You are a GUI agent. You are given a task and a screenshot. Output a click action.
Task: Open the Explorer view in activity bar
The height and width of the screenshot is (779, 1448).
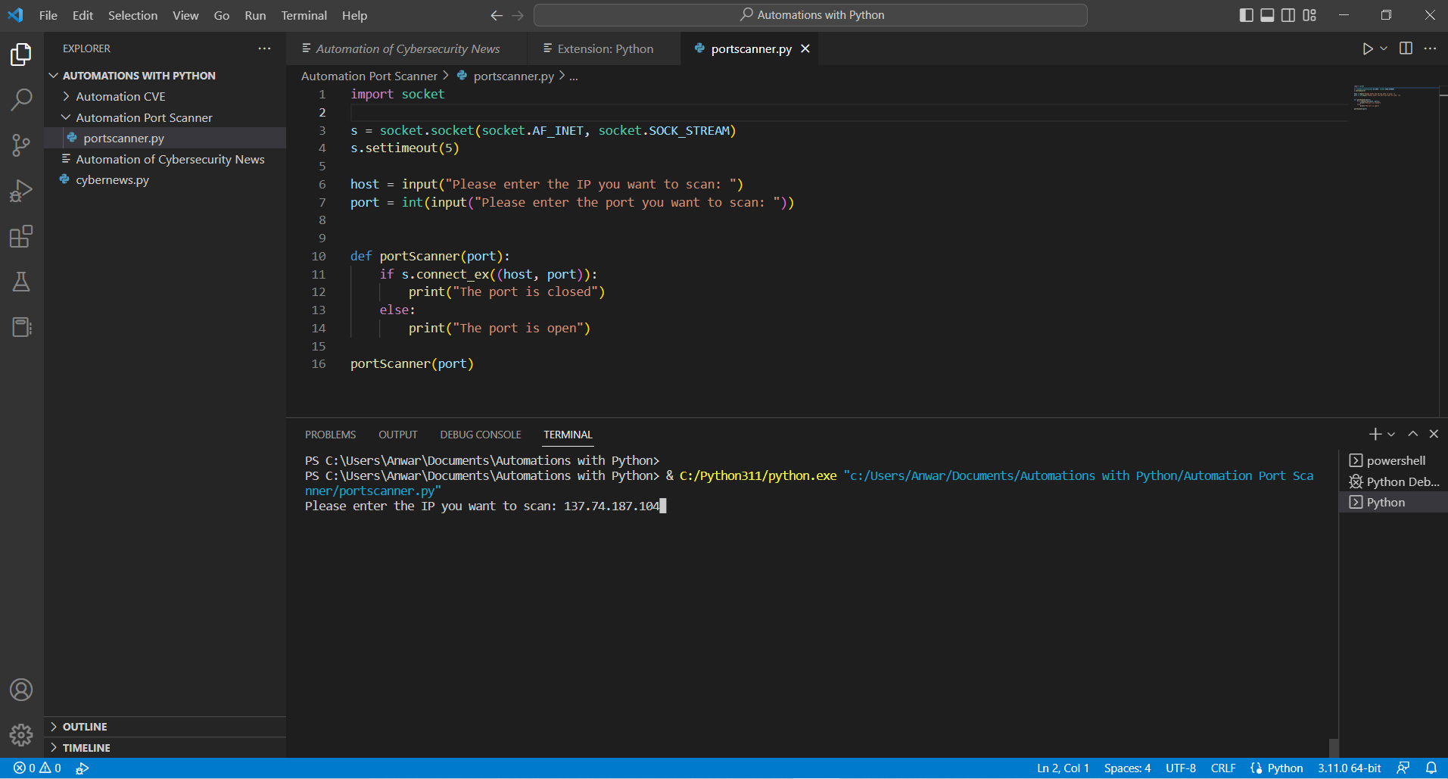21,54
